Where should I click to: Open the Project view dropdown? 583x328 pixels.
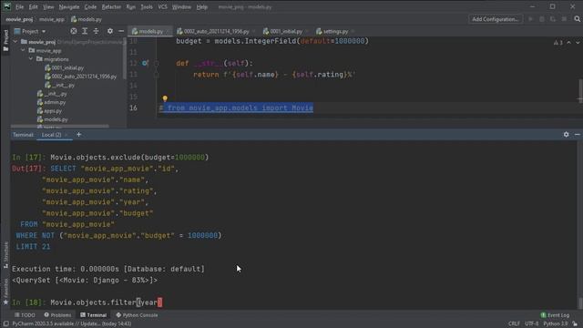[30, 31]
